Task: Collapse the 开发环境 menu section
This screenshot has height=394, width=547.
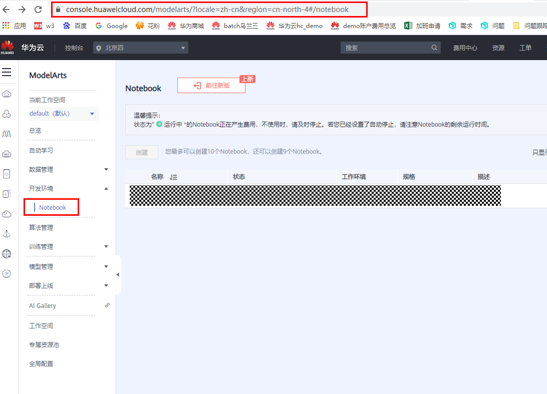Action: [x=106, y=189]
